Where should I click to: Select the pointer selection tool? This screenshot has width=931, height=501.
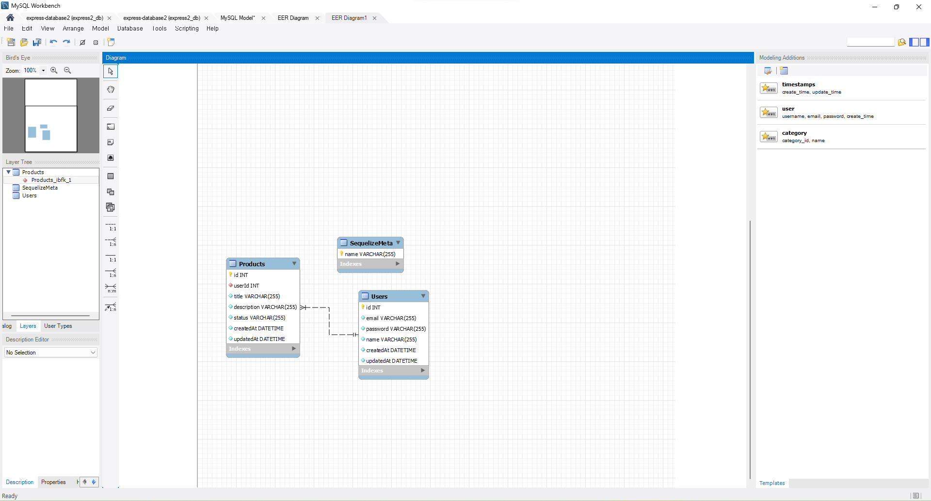pos(111,71)
